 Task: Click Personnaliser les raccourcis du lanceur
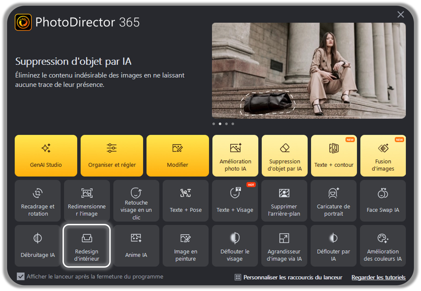[289, 277]
